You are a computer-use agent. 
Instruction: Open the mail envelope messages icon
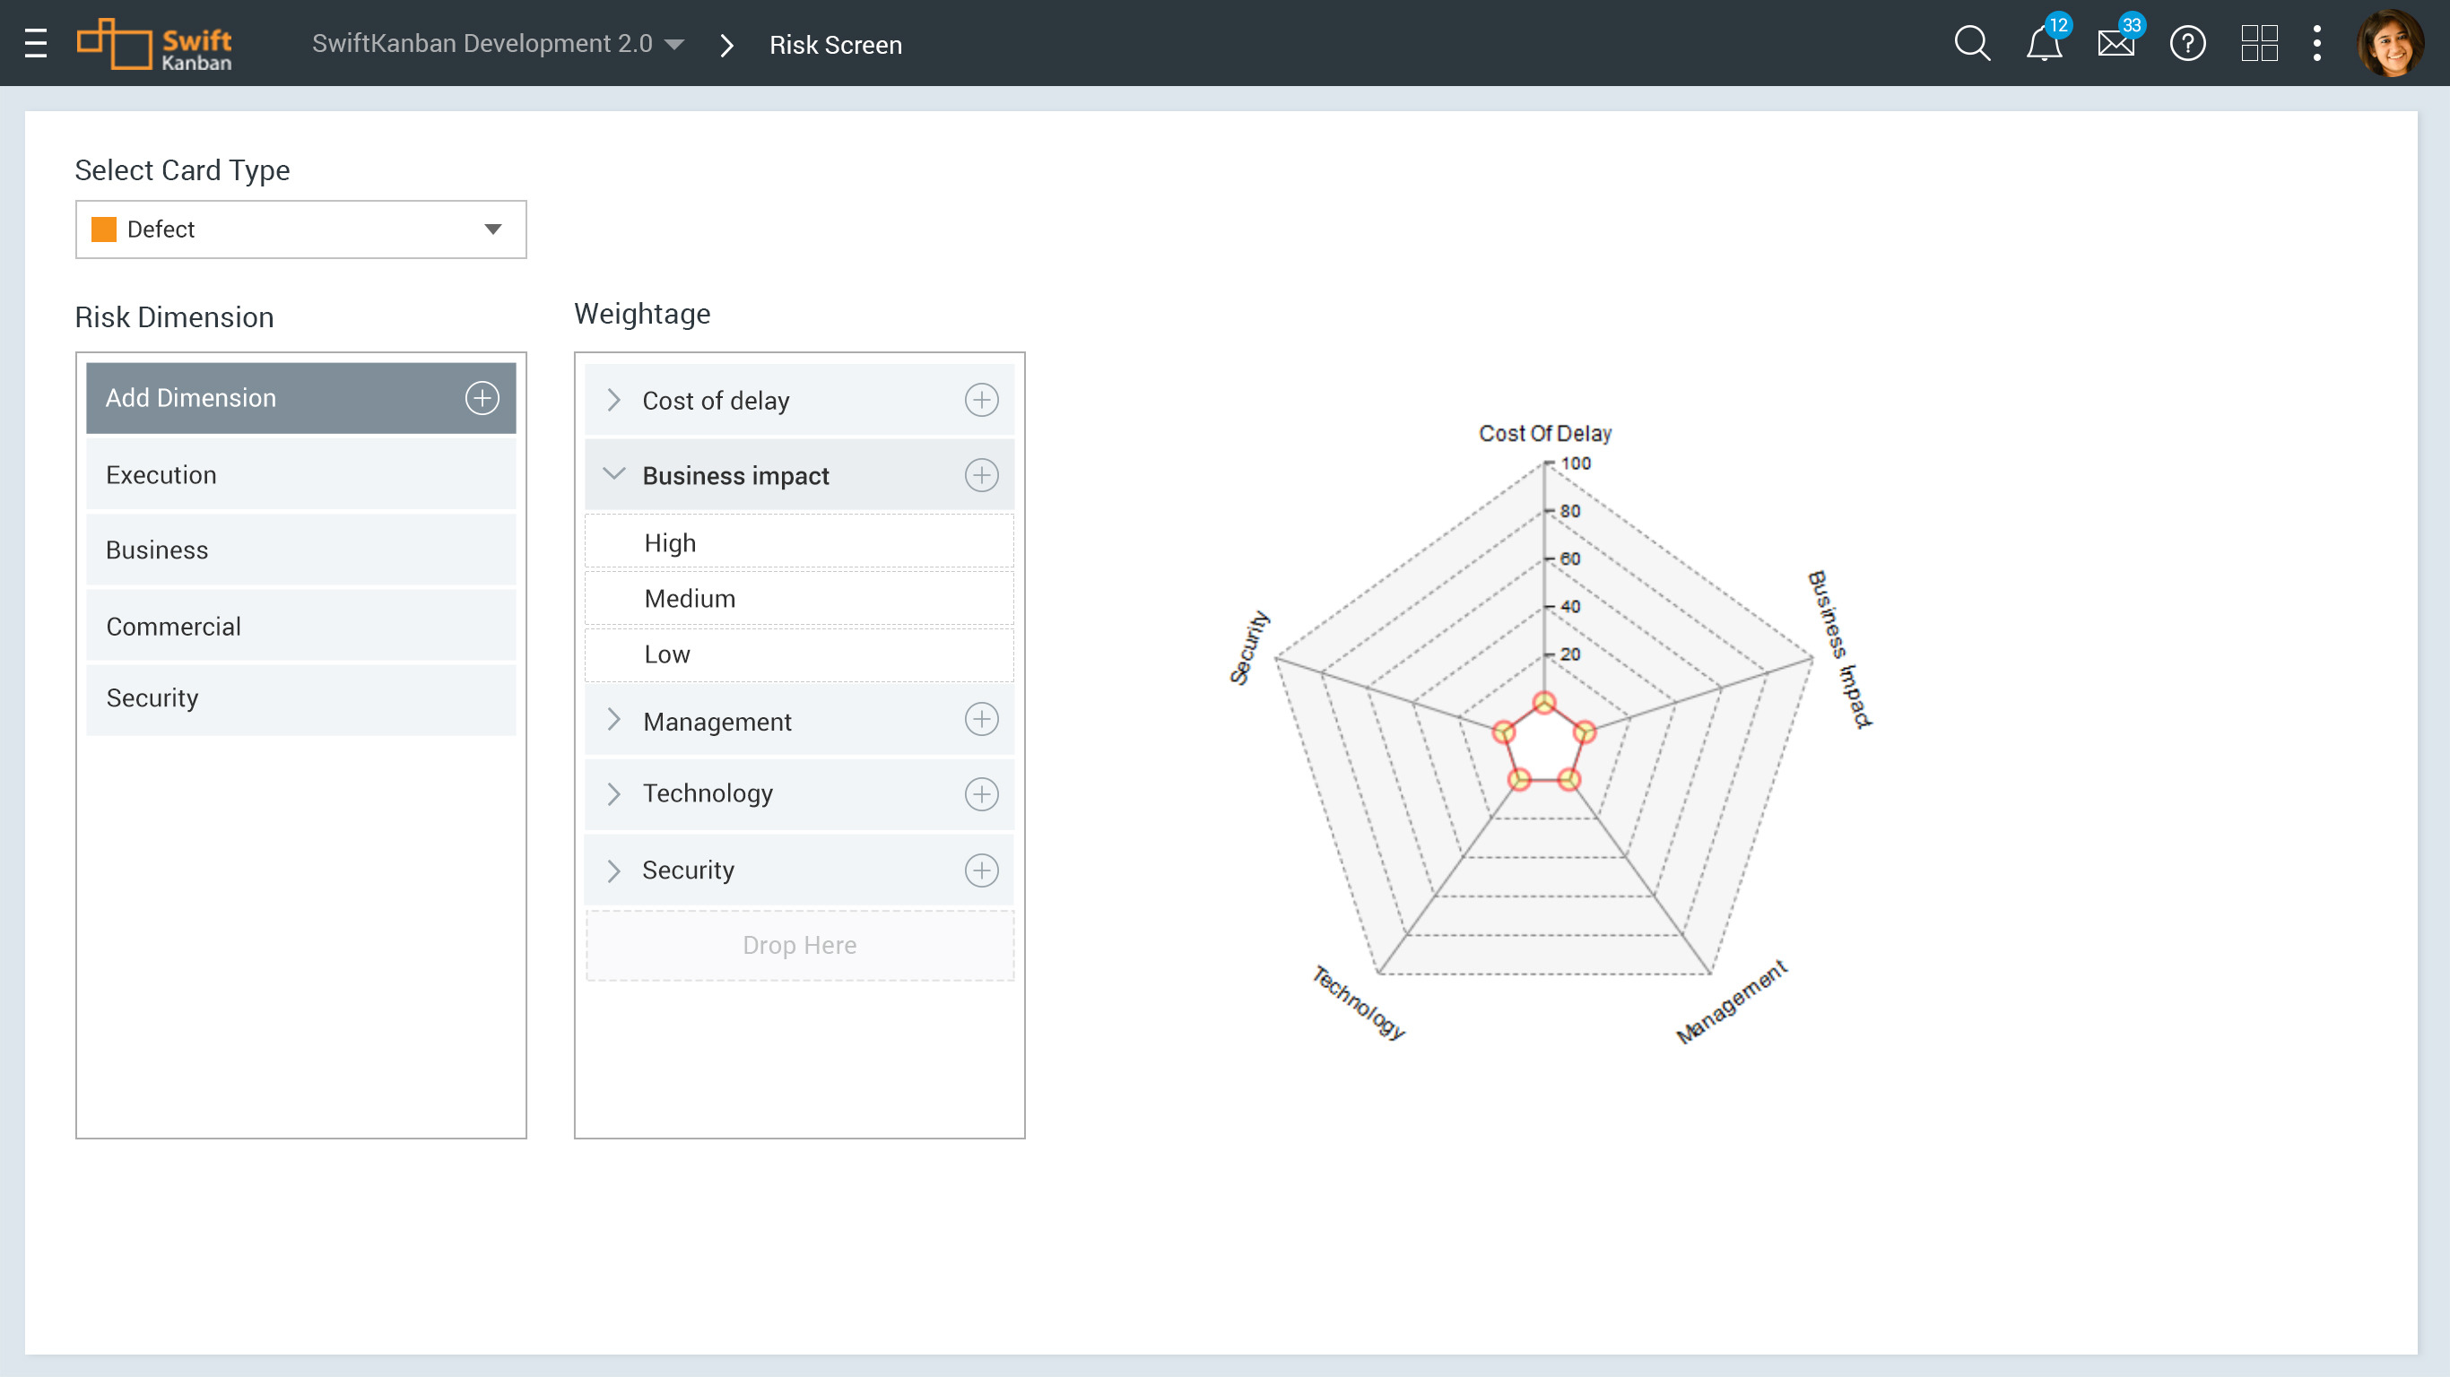2116,44
